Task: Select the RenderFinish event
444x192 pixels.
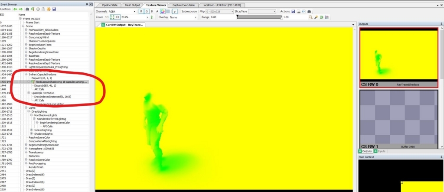Action: pyautogui.click(x=36, y=167)
